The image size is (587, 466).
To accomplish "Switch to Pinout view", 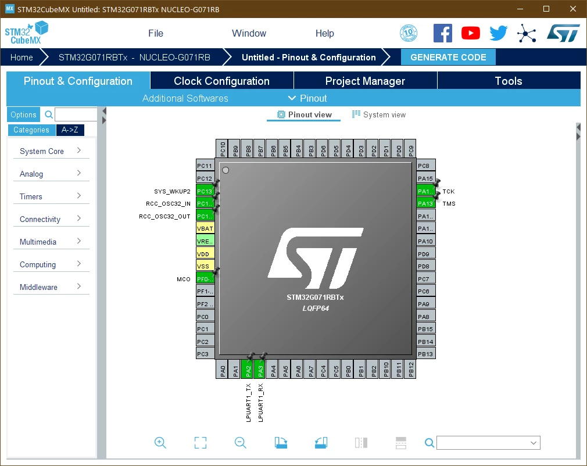I will coord(304,114).
